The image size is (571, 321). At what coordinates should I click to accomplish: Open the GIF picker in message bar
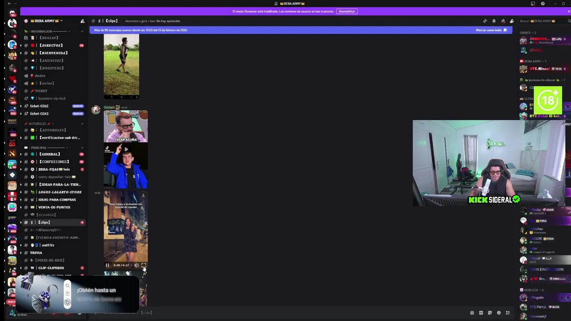click(x=481, y=313)
